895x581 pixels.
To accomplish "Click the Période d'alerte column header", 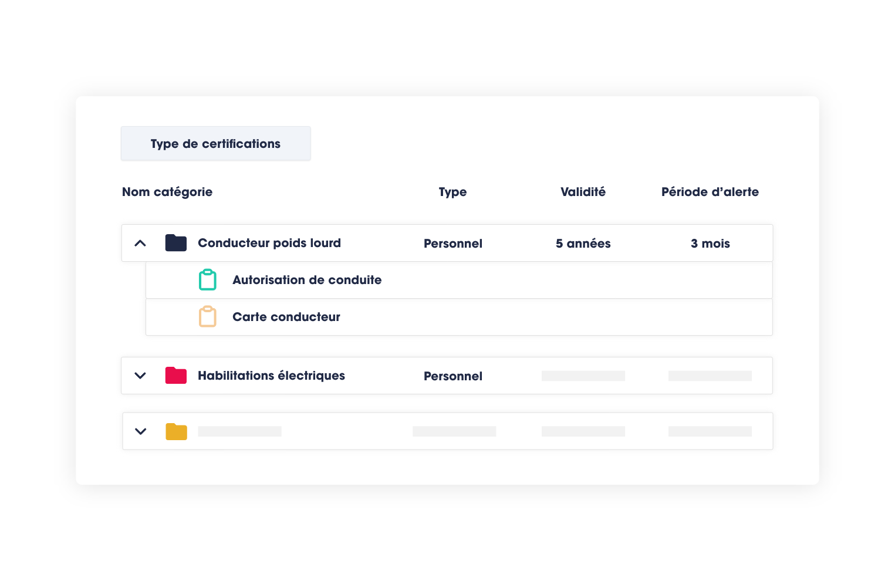I will pos(710,192).
